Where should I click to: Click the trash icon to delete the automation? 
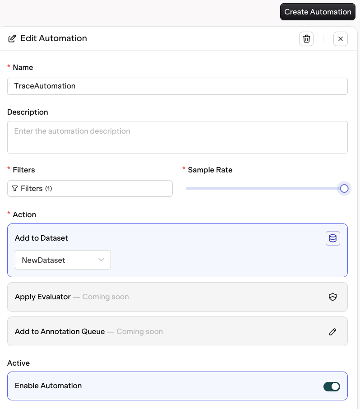click(x=306, y=39)
